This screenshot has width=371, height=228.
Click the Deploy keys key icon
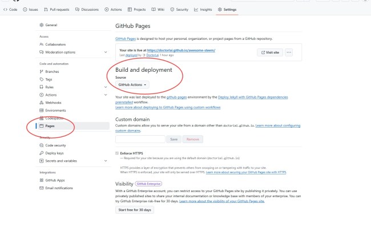click(x=42, y=153)
